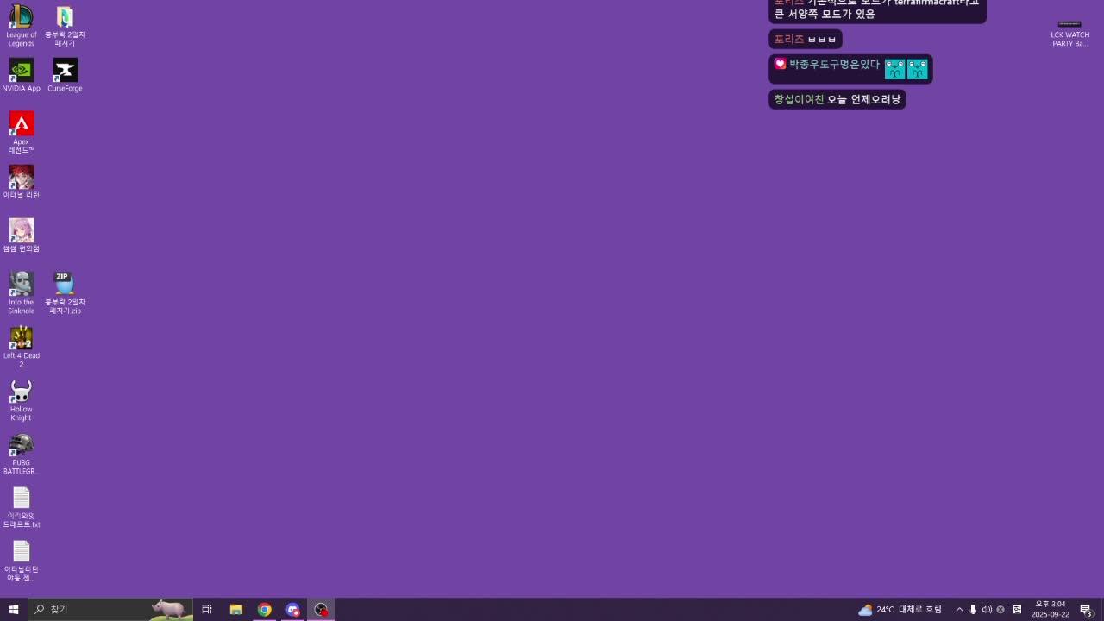Click the chat message from 박종우도구멍은있다

click(x=850, y=69)
